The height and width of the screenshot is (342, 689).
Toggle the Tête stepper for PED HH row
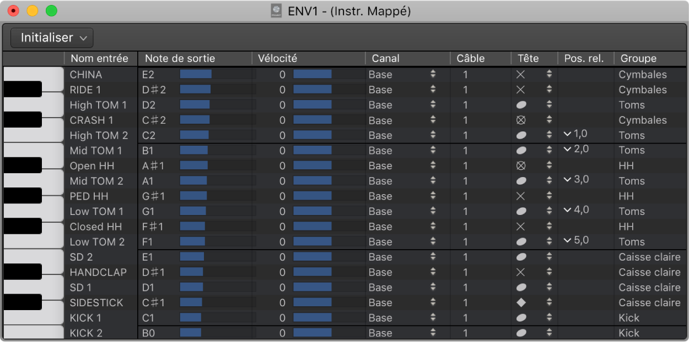click(x=549, y=196)
